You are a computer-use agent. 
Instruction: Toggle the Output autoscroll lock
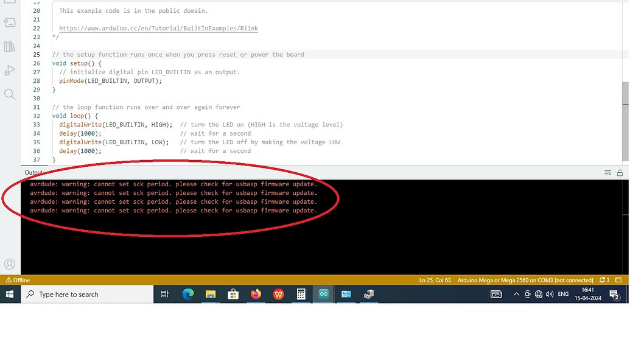click(x=618, y=173)
